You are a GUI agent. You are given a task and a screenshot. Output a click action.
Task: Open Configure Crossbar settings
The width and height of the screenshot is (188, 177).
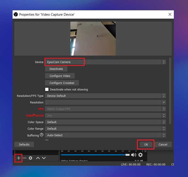click(x=62, y=83)
